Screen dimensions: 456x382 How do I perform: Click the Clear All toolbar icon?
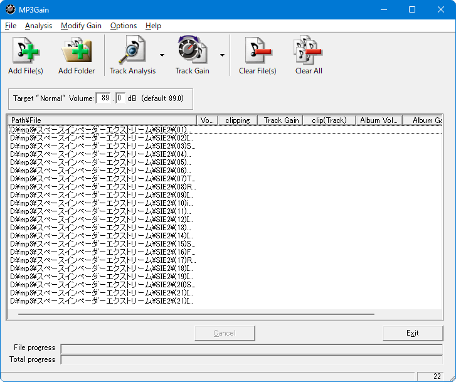point(309,55)
